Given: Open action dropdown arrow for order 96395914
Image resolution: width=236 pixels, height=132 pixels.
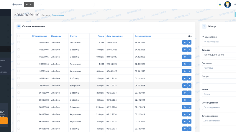Looking at the screenshot, I should 189,64.
